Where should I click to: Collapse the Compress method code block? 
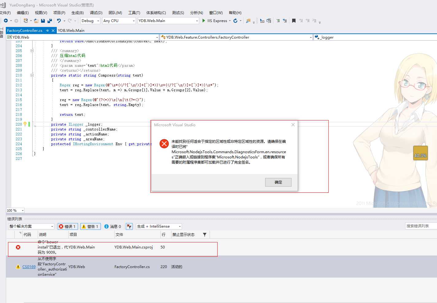(x=32, y=75)
